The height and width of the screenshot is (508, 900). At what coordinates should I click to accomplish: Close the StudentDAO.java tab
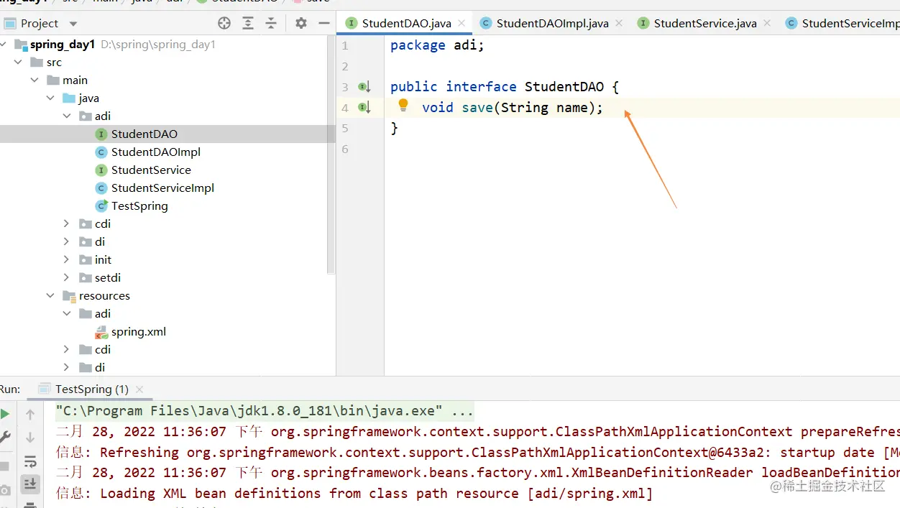462,23
